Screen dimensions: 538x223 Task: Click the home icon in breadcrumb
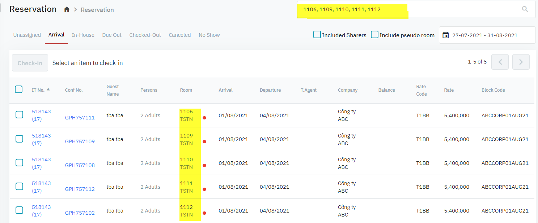(x=67, y=10)
